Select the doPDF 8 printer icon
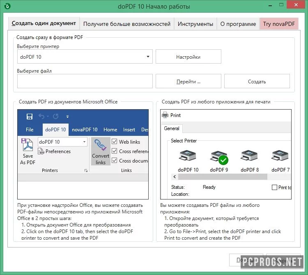308x275 pixels. (x=249, y=156)
